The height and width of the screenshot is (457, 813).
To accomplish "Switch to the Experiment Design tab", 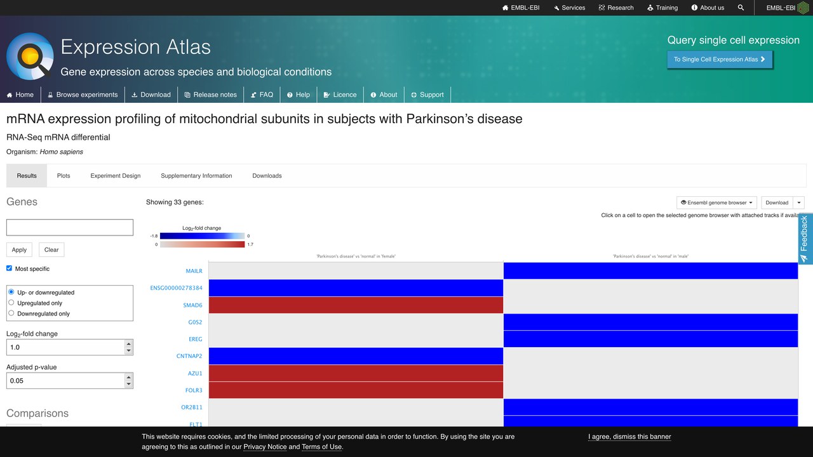I will 116,176.
